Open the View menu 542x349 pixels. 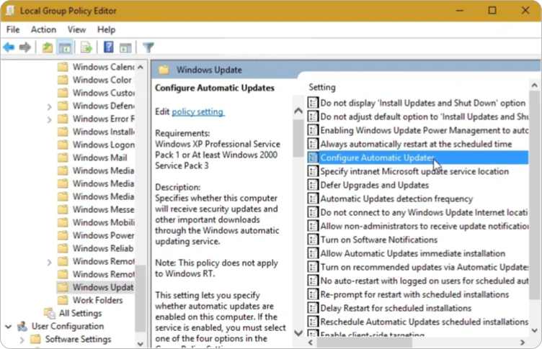click(76, 30)
